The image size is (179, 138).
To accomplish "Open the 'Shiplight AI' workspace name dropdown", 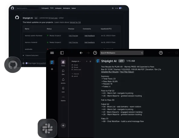I will [76, 61].
